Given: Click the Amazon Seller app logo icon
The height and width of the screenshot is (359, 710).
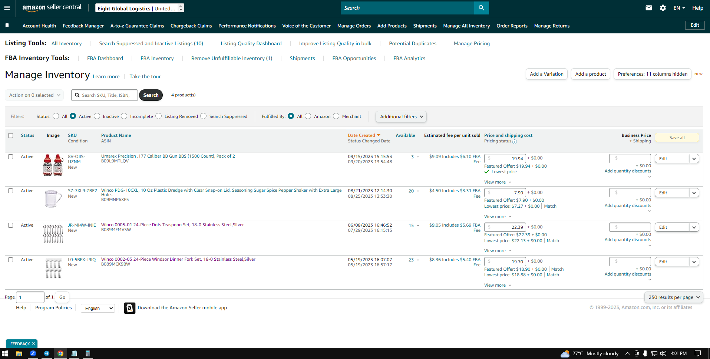Looking at the screenshot, I should point(129,308).
